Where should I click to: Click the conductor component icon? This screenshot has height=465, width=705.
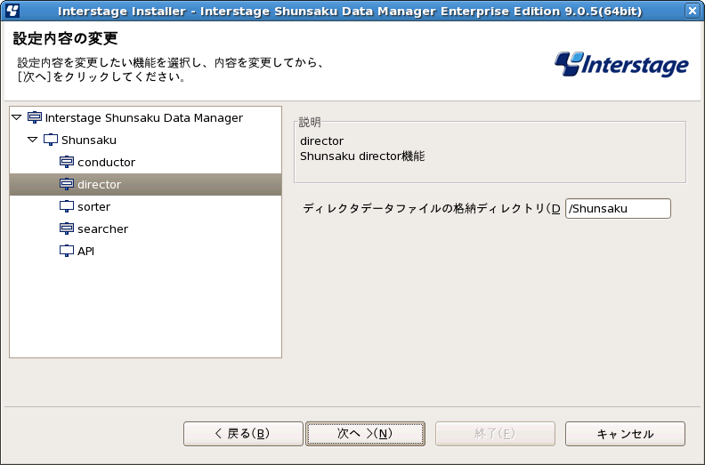click(67, 162)
